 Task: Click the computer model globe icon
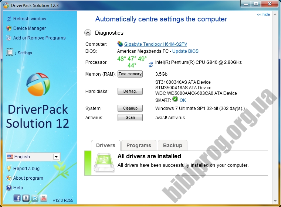tap(120, 44)
